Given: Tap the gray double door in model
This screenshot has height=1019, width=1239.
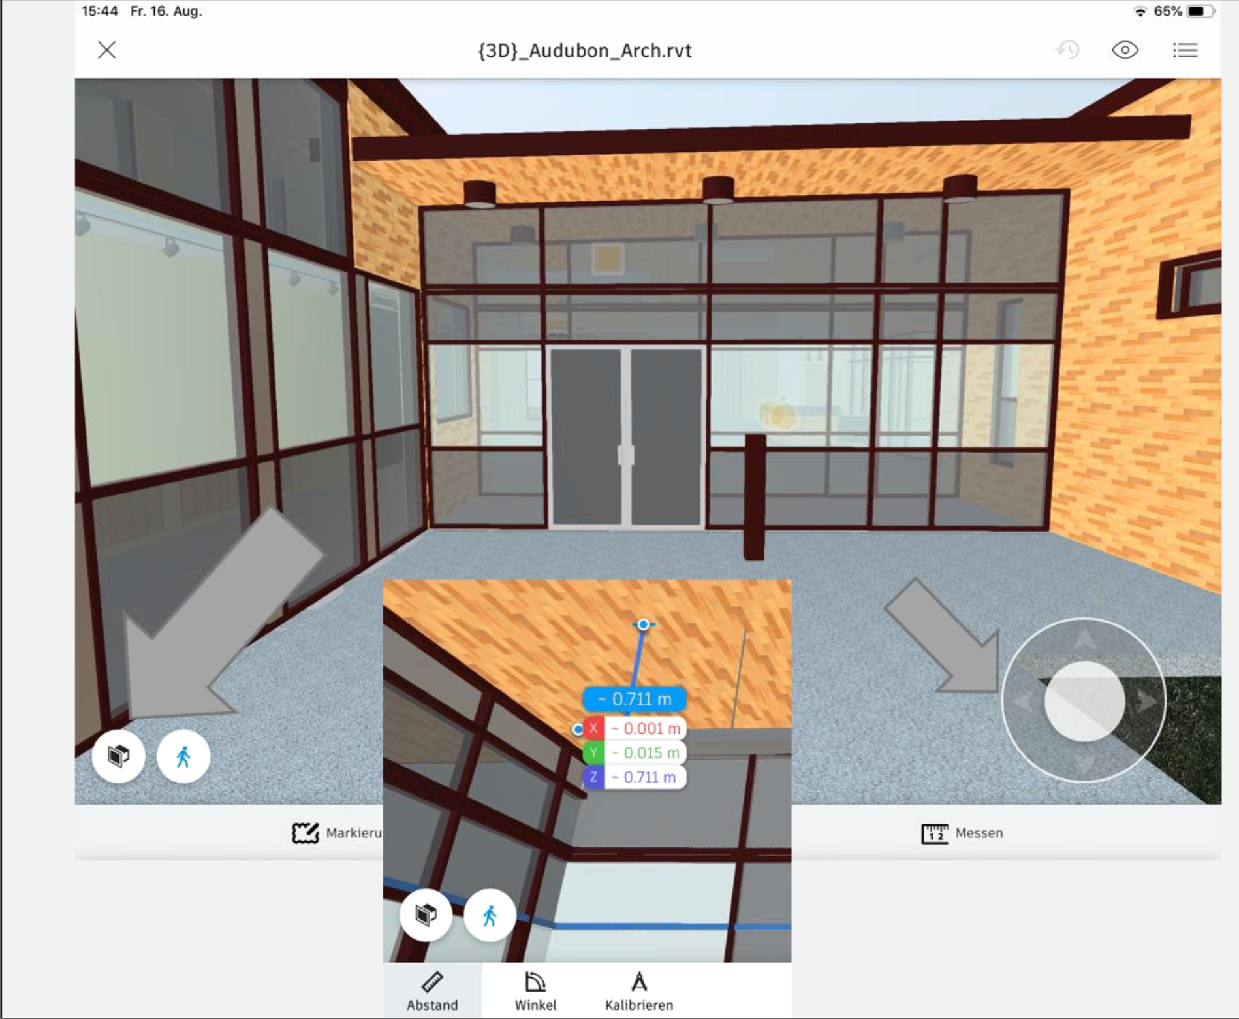Looking at the screenshot, I should click(x=625, y=436).
